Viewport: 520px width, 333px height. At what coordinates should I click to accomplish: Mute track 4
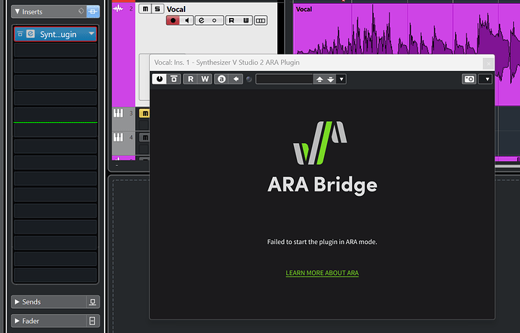(x=145, y=137)
